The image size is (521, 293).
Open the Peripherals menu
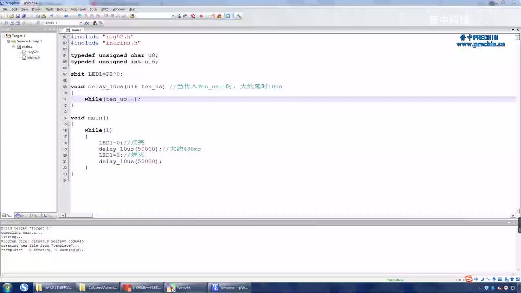coord(78,9)
